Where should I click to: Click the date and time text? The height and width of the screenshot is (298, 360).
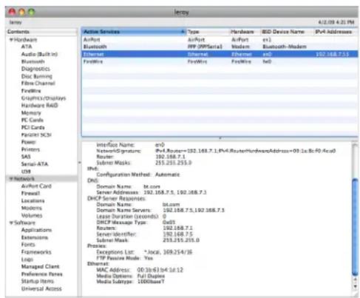(x=336, y=22)
